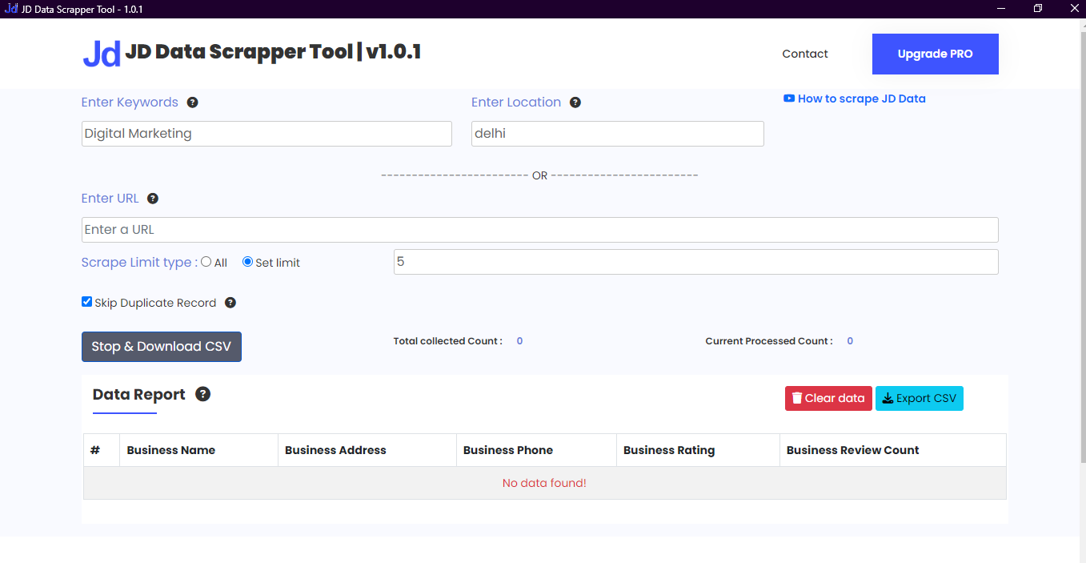Click help icon next to Data Report heading
This screenshot has height=563, width=1086.
pyautogui.click(x=203, y=394)
